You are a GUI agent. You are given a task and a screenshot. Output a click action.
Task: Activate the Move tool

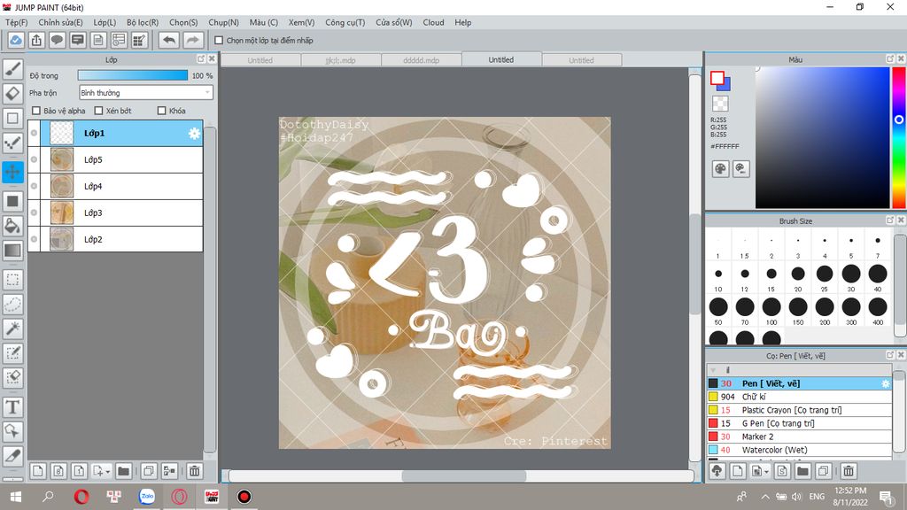(x=12, y=172)
